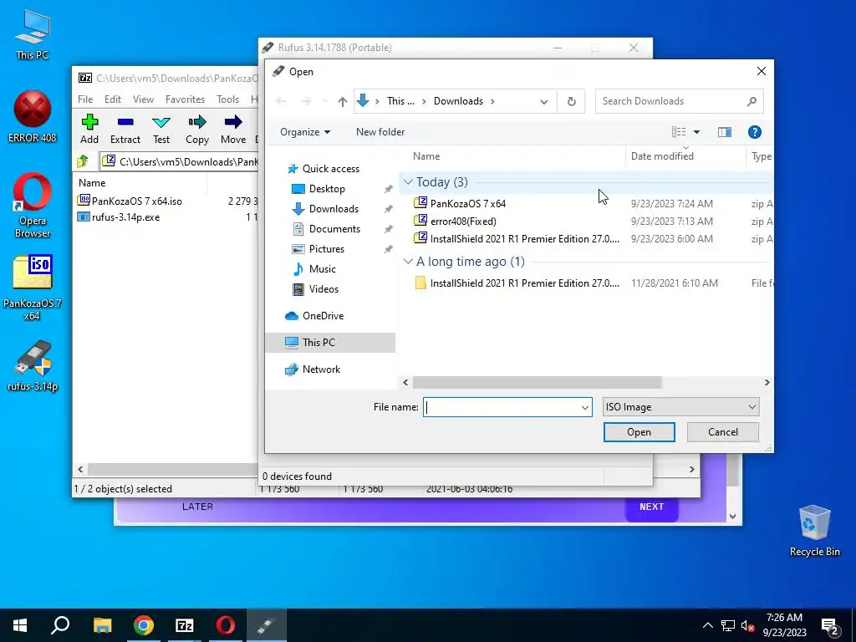Open the Help icon in Open dialog
Image resolution: width=856 pixels, height=642 pixels.
(755, 132)
